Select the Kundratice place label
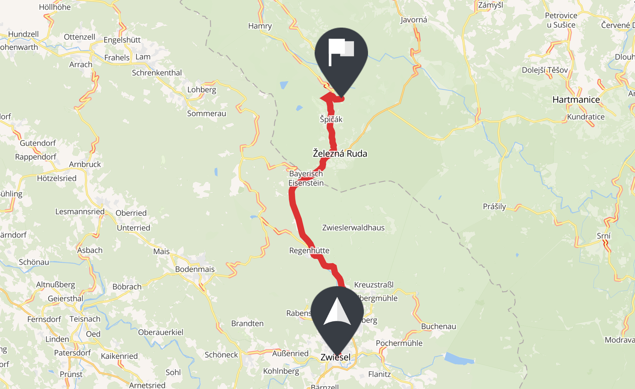This screenshot has width=635, height=389. tap(586, 117)
